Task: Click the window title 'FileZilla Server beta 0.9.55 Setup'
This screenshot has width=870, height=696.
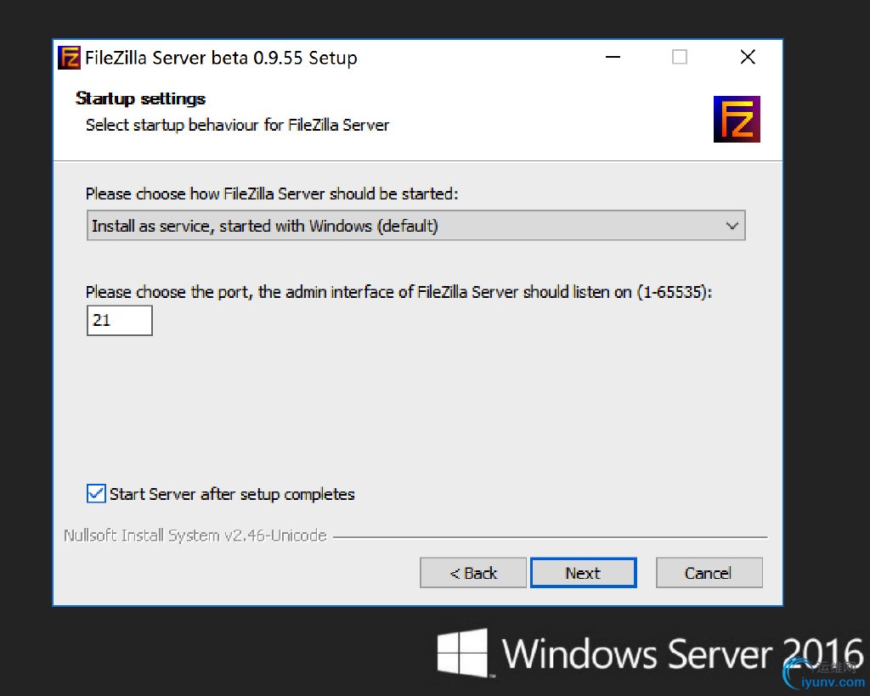Action: coord(221,58)
